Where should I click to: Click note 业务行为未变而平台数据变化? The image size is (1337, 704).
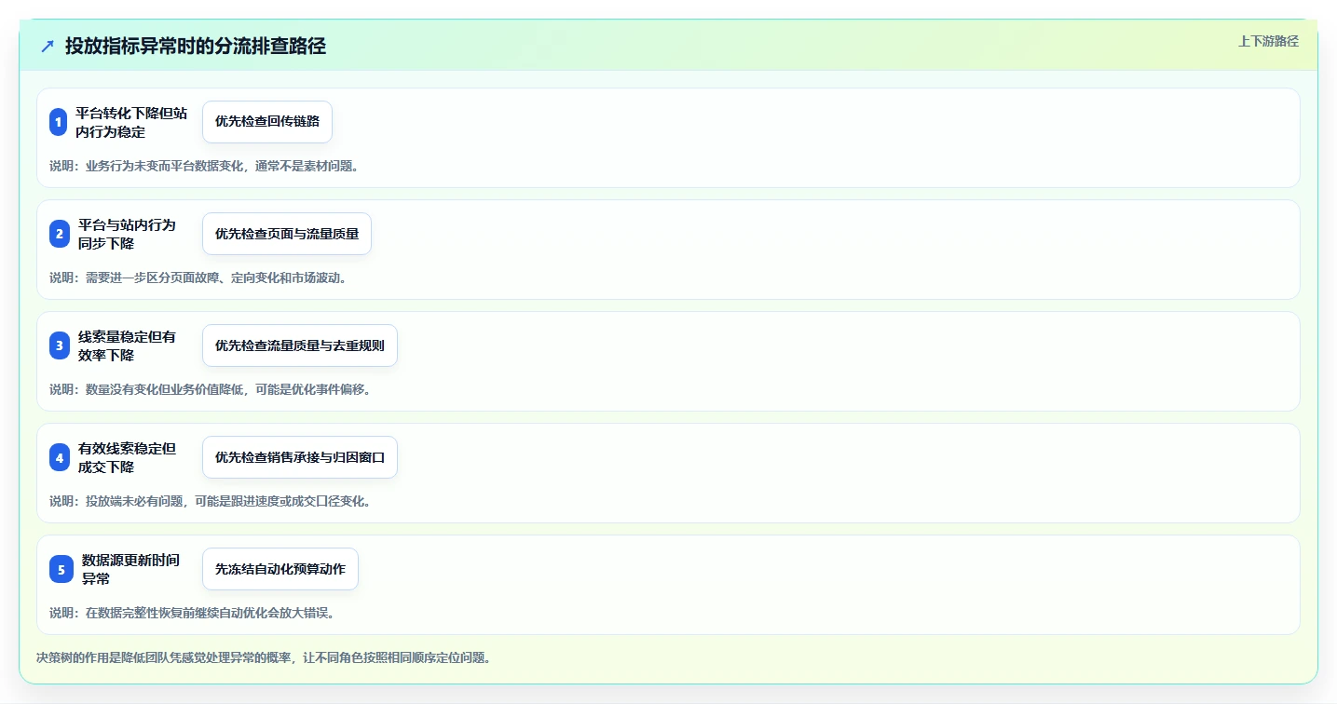204,166
